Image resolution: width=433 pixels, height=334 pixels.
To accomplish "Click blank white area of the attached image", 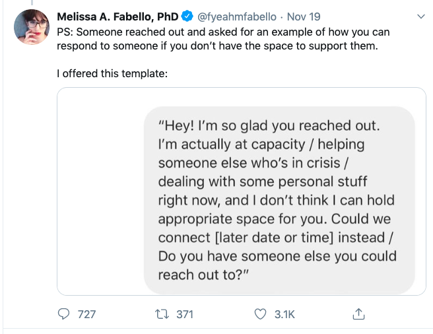I will point(99,198).
